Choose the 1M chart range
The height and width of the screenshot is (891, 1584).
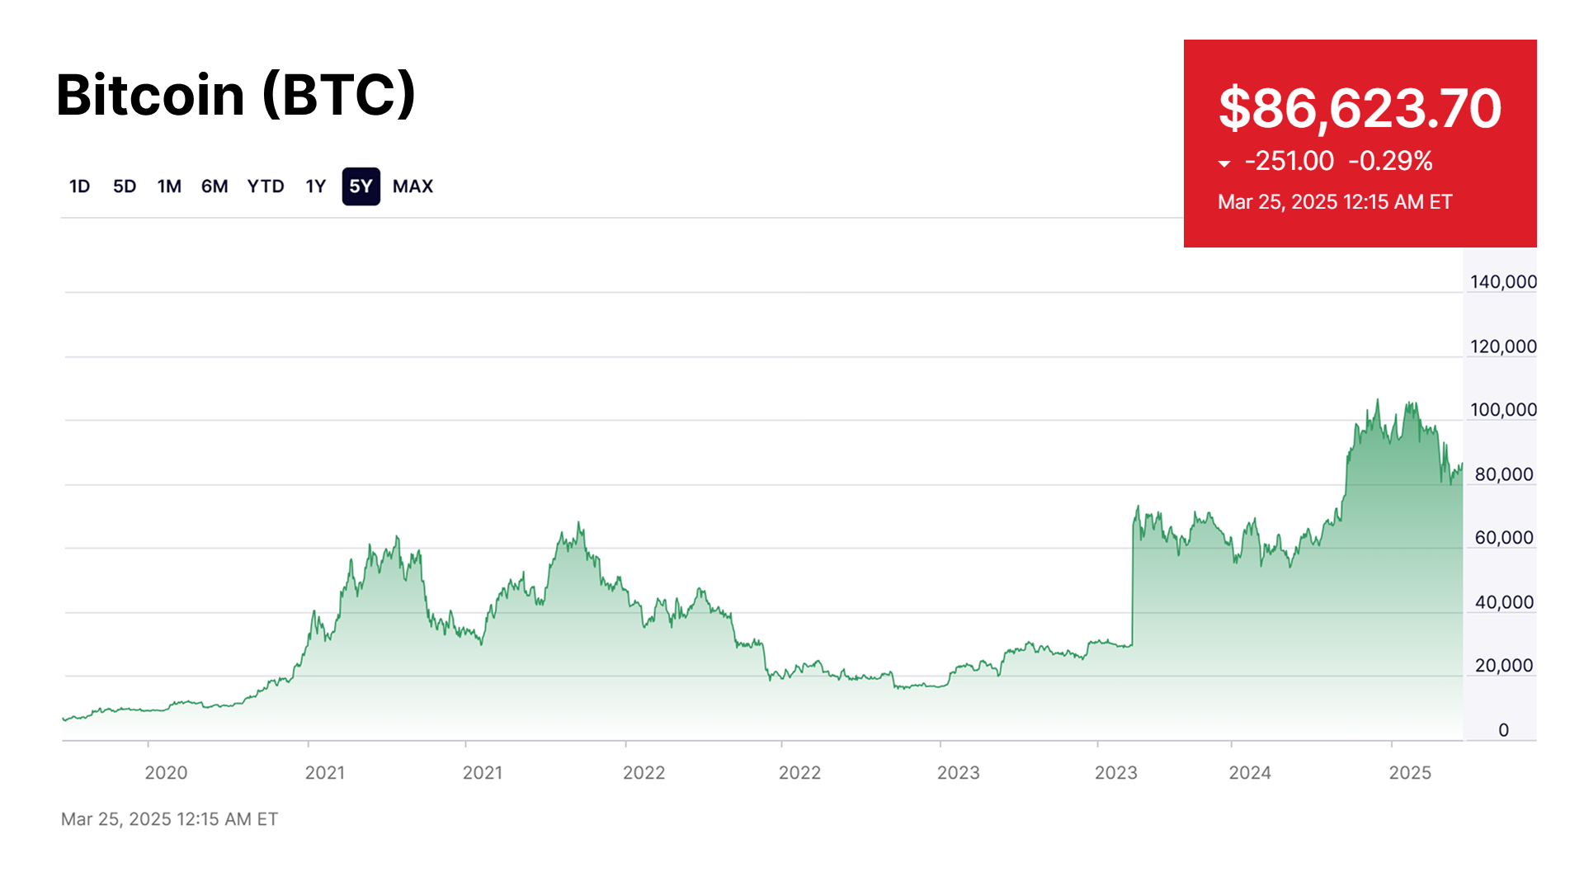(169, 186)
